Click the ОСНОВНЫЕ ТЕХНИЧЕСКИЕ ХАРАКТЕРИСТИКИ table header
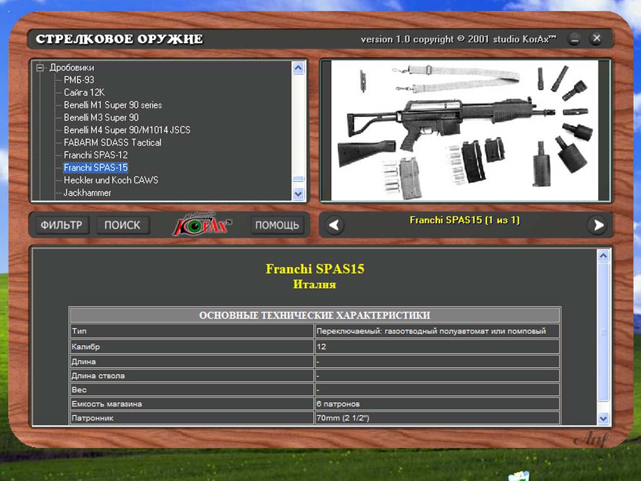Viewport: 641px width, 481px height. tap(315, 316)
